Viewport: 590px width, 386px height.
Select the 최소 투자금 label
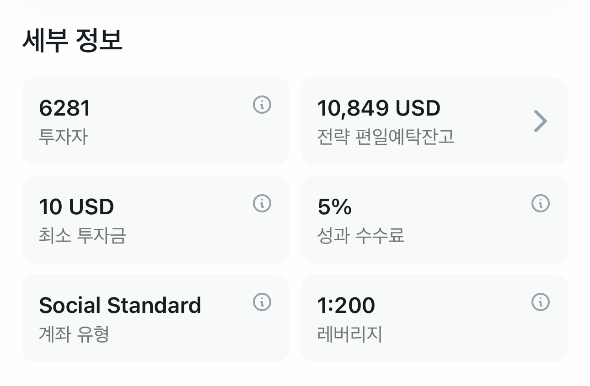pos(82,236)
